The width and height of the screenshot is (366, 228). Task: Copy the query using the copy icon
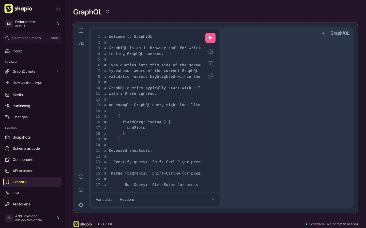[210, 76]
